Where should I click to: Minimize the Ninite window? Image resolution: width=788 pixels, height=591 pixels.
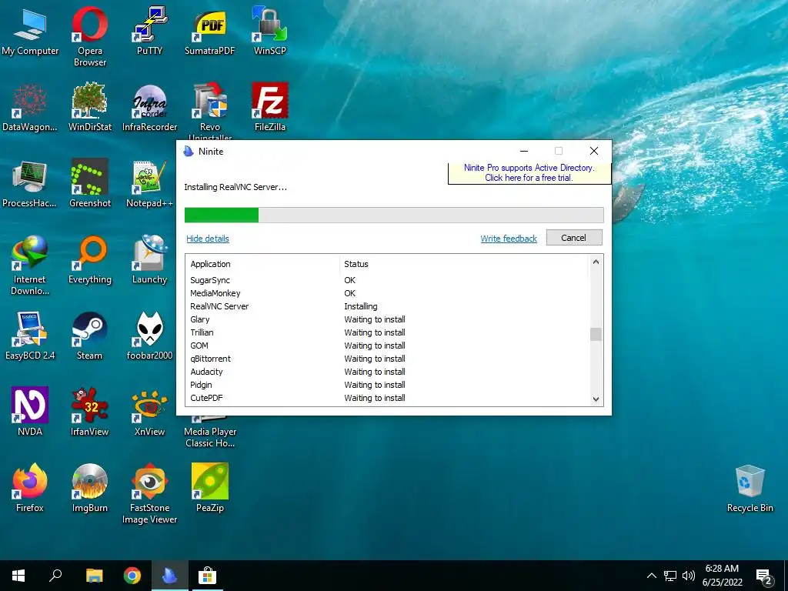click(x=523, y=152)
